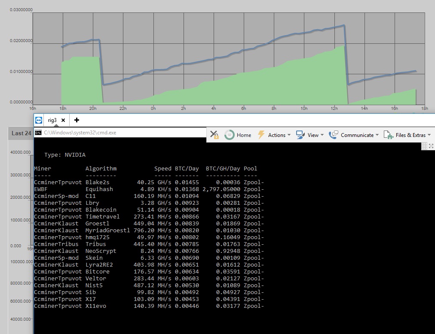The image size is (435, 334).
Task: Click the View monitor icon
Action: pyautogui.click(x=300, y=135)
